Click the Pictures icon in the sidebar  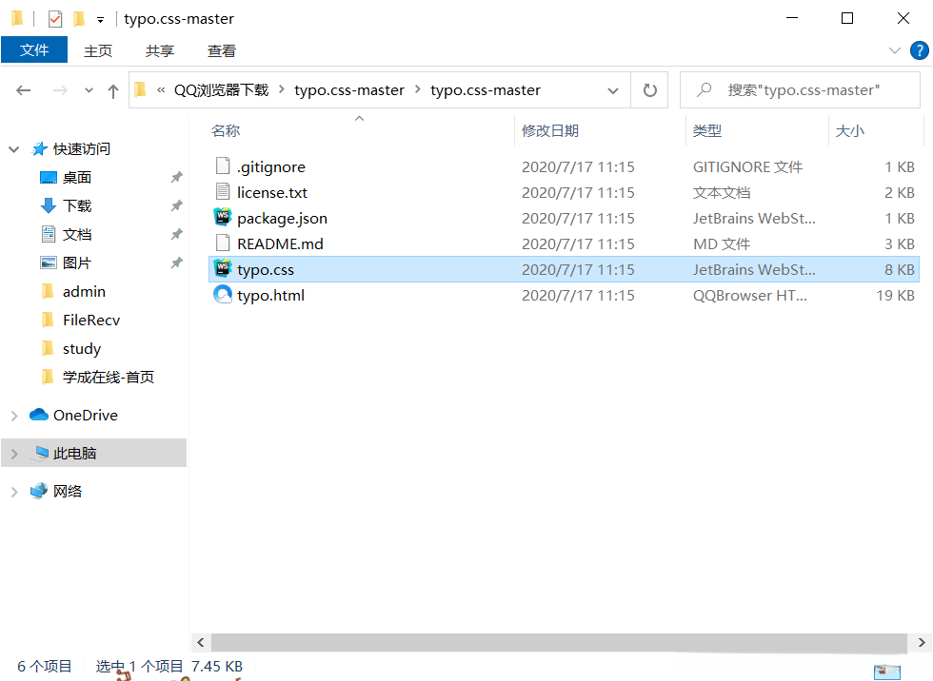tap(48, 263)
